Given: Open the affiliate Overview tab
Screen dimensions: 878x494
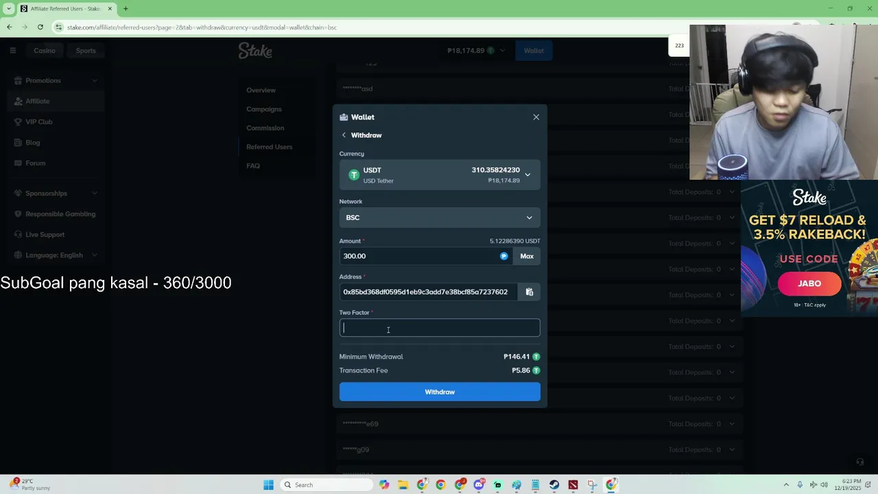Looking at the screenshot, I should [x=261, y=90].
